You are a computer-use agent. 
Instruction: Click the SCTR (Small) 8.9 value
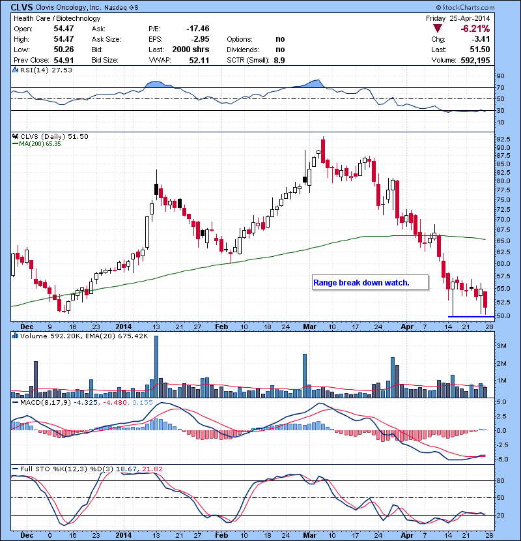pos(279,60)
